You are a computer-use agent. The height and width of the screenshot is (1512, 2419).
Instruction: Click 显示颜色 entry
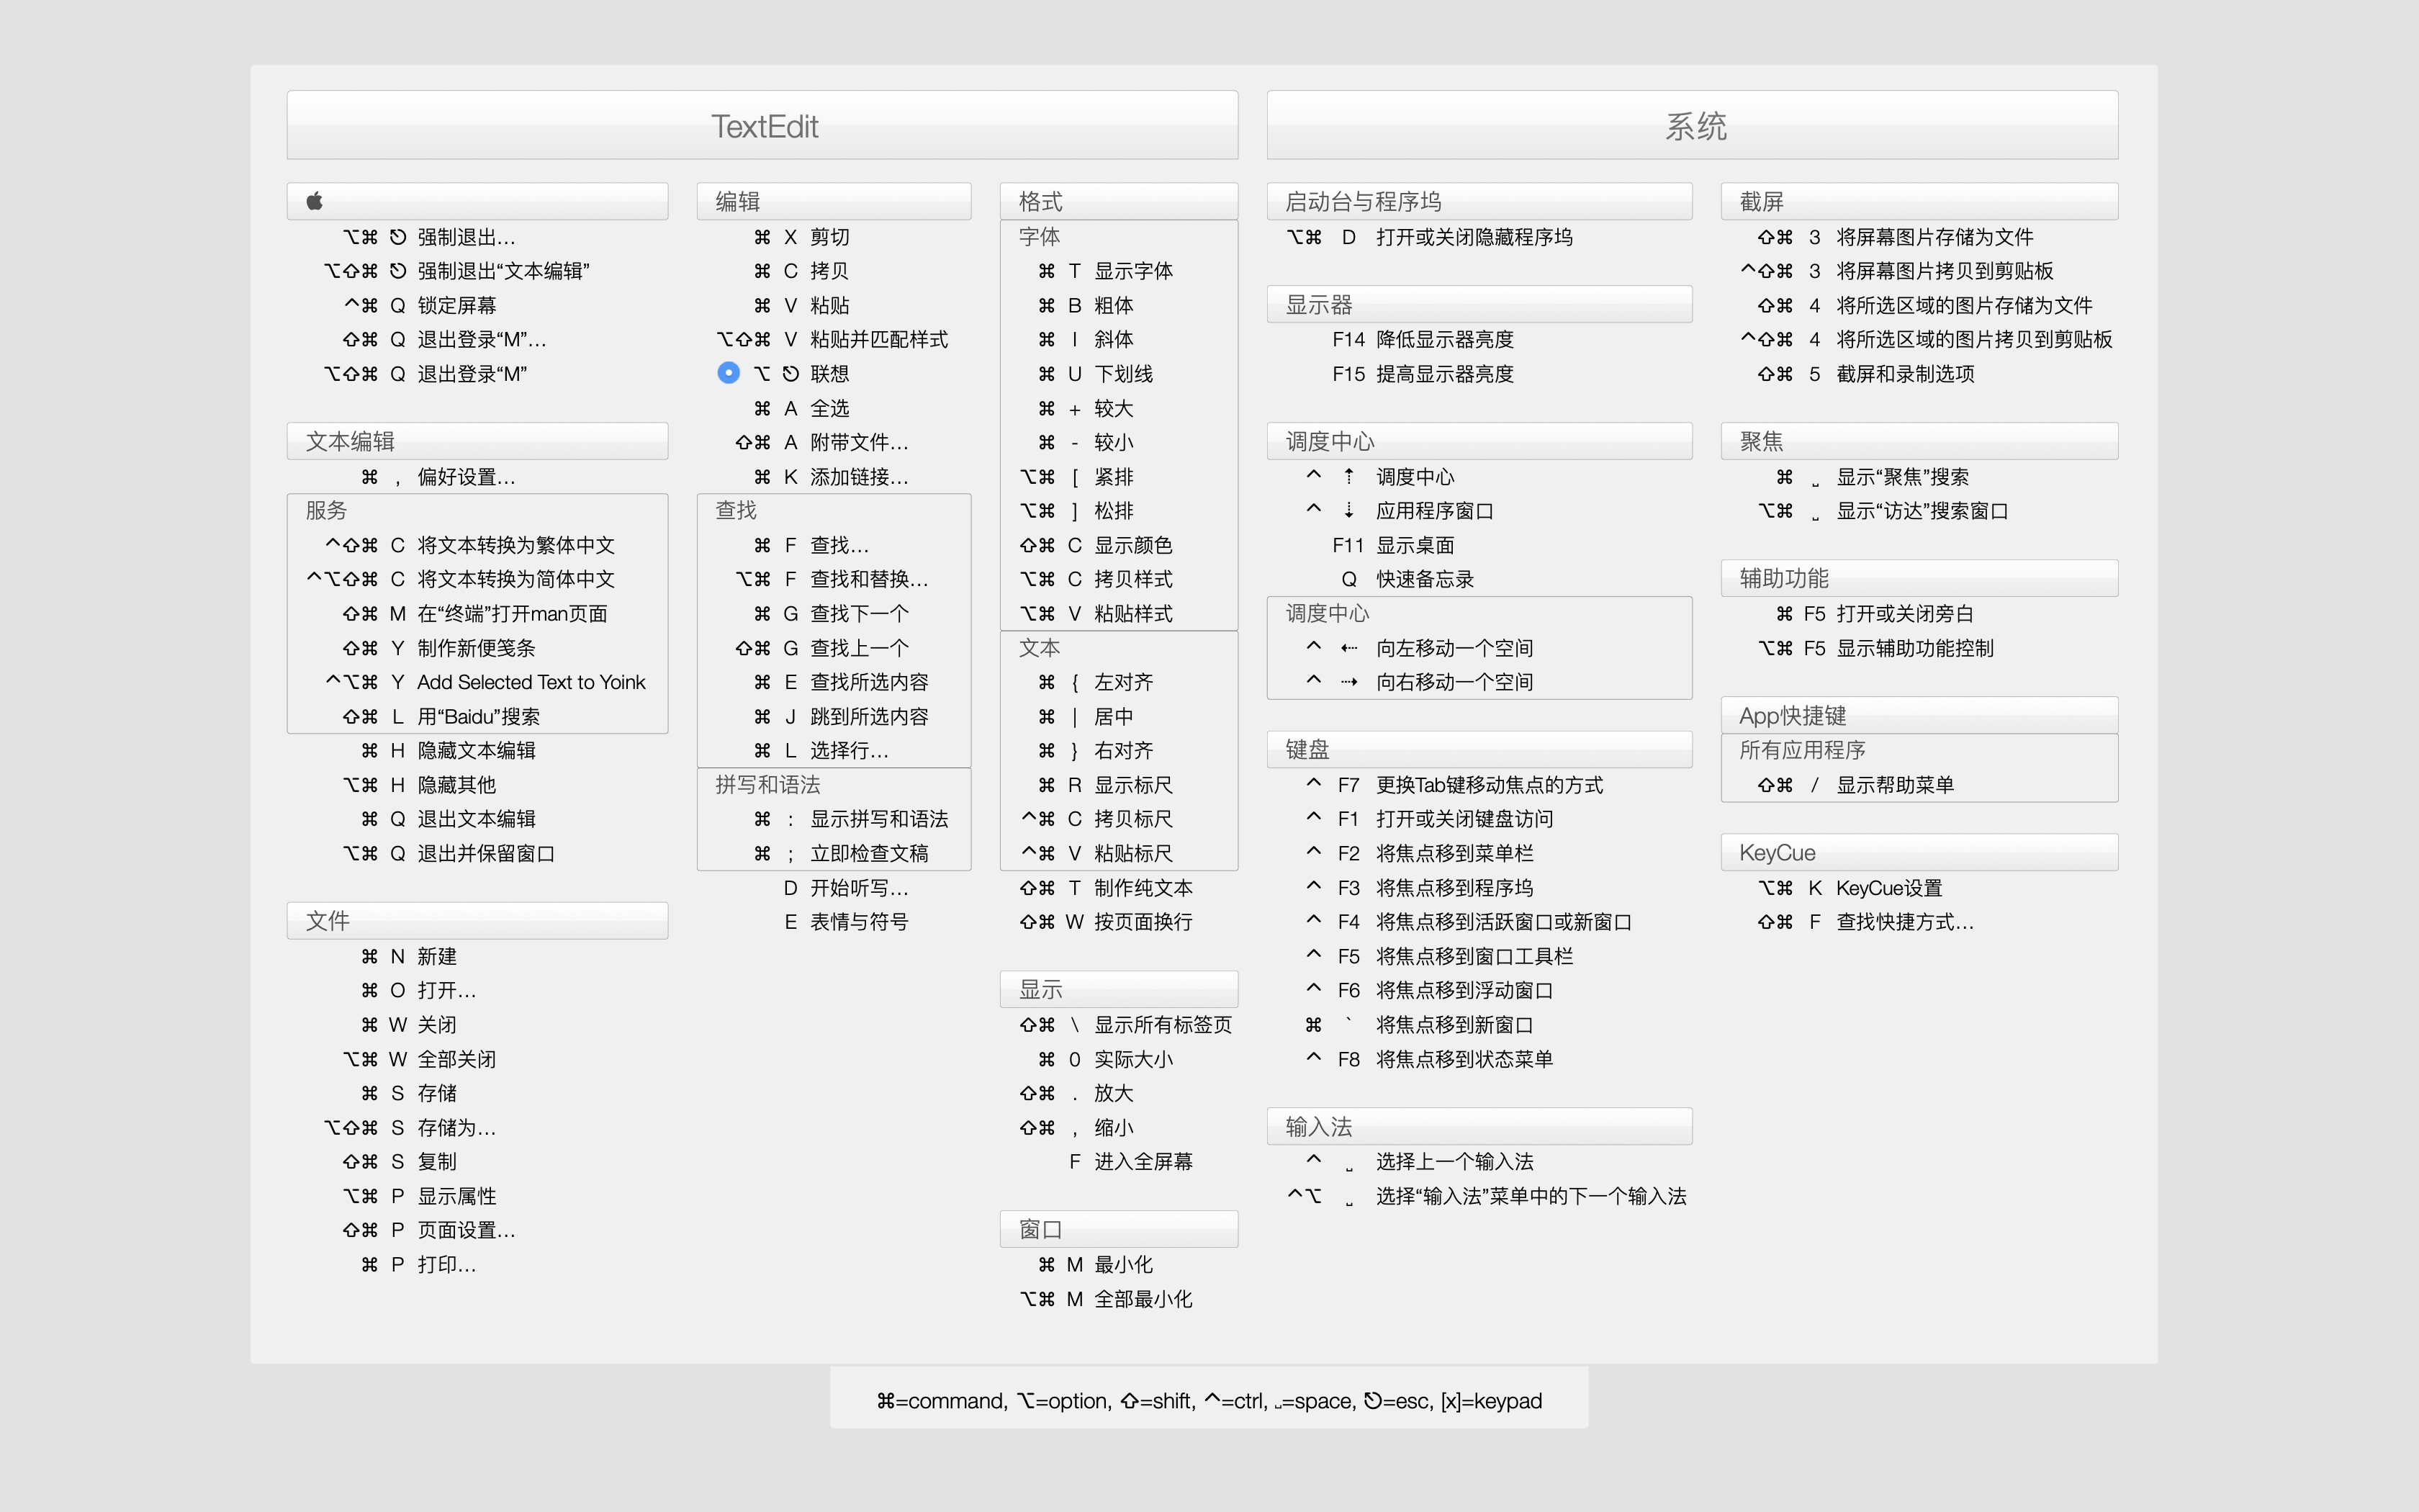1096,545
